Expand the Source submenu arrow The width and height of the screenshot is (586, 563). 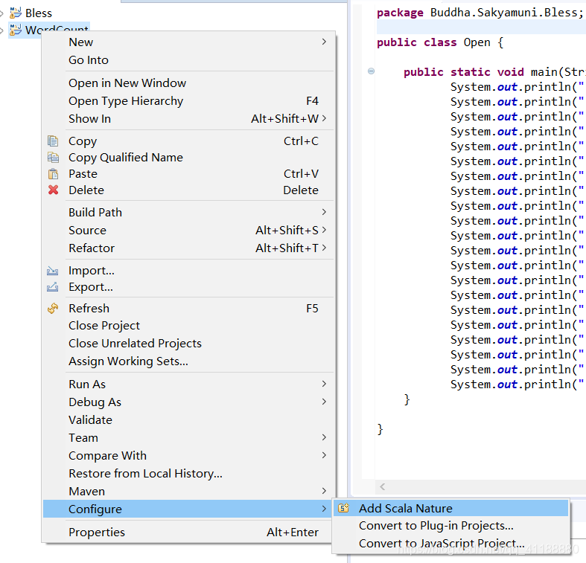coord(324,230)
